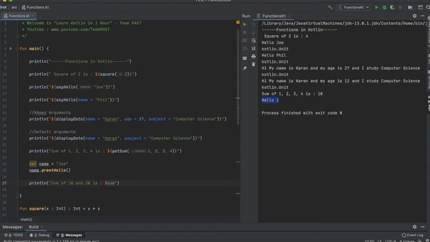This screenshot has width=430, height=242.
Task: Click "Sum of 1, 2, 3, 4 is : 10" output
Action: [292, 94]
